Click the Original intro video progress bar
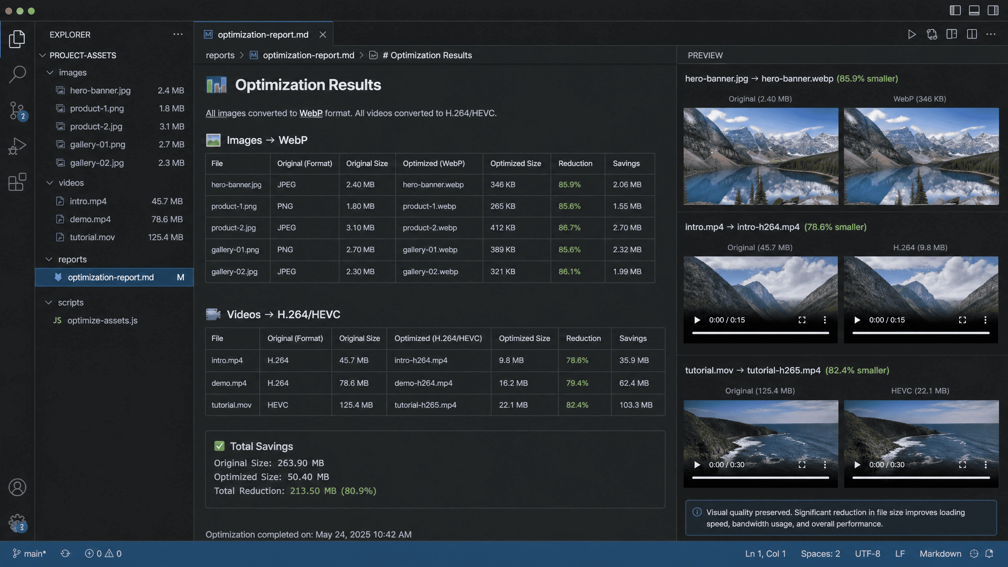Viewport: 1008px width, 567px height. [x=761, y=333]
